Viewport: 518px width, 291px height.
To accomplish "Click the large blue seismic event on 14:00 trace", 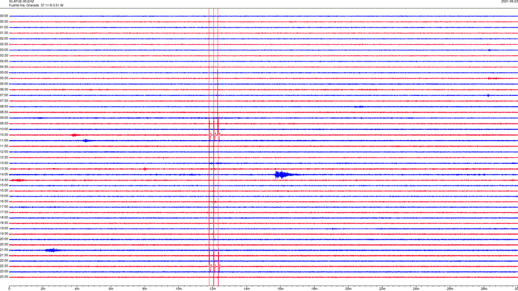I will 286,175.
